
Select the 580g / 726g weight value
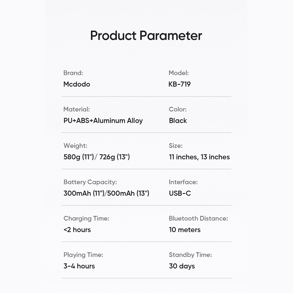97,157
